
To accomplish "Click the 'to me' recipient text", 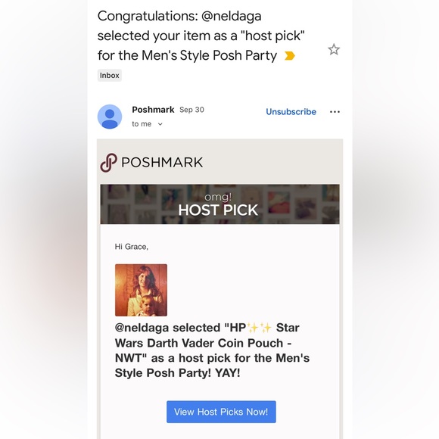I will coord(142,123).
